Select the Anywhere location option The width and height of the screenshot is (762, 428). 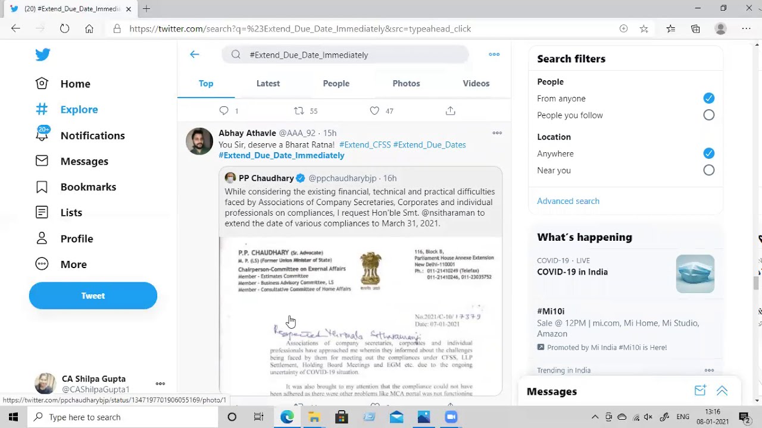coord(708,153)
